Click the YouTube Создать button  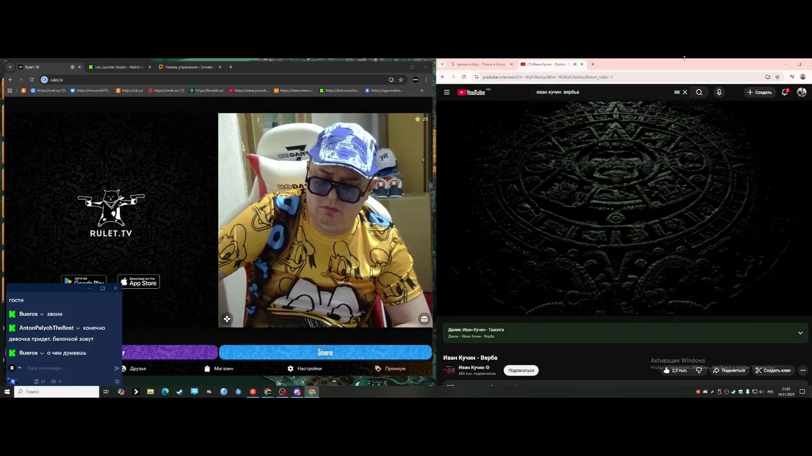coord(759,92)
